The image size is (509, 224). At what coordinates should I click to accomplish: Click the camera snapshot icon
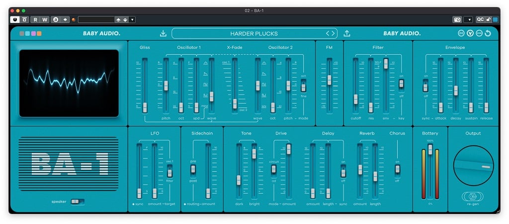click(457, 19)
